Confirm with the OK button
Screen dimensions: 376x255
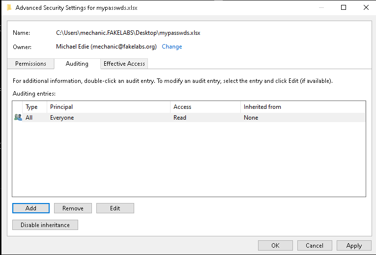tap(275, 246)
